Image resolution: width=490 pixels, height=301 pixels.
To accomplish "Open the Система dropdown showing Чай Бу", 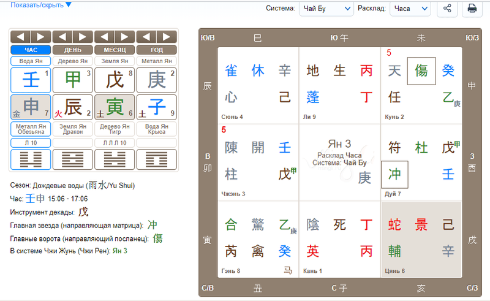I will pyautogui.click(x=326, y=9).
